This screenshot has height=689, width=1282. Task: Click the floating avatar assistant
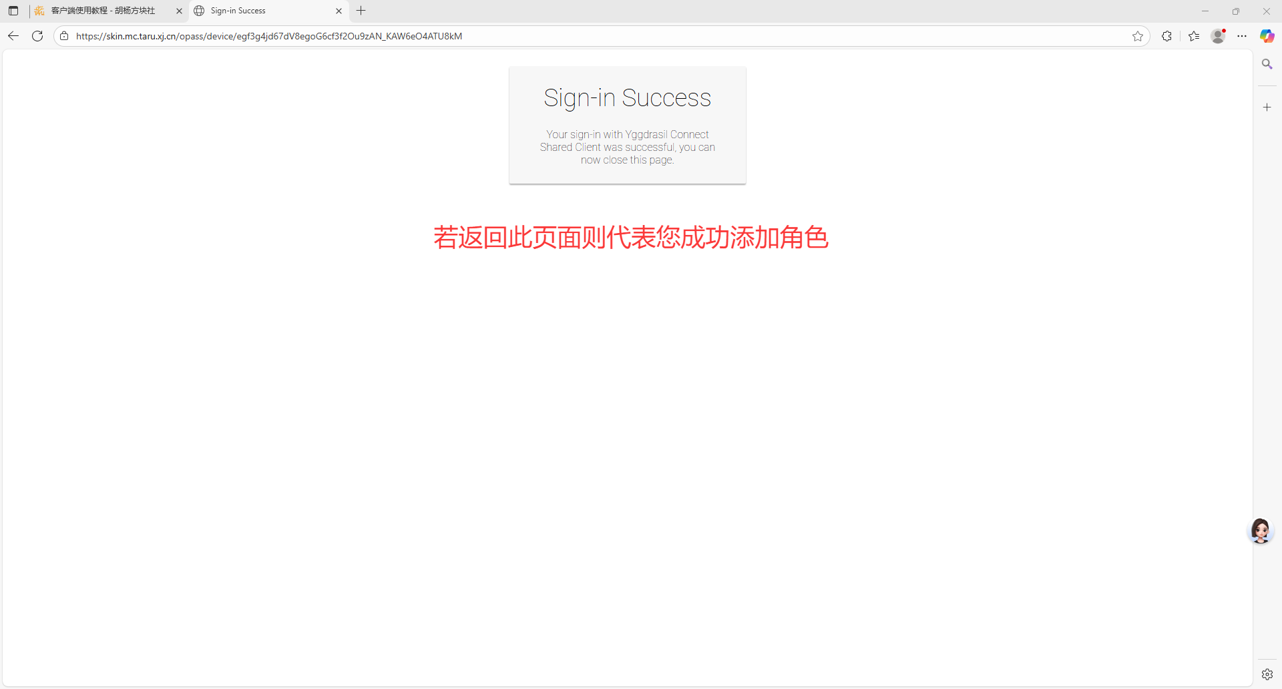click(x=1261, y=531)
